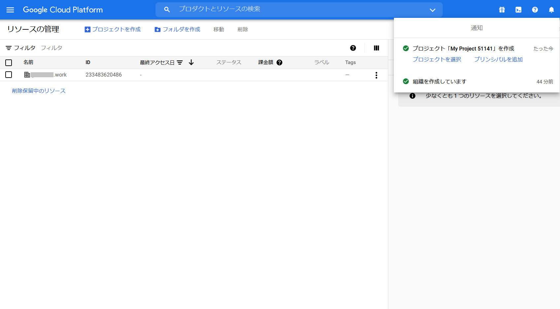Click the folder icon for フォルダを作成
The width and height of the screenshot is (560, 309).
[x=157, y=30]
